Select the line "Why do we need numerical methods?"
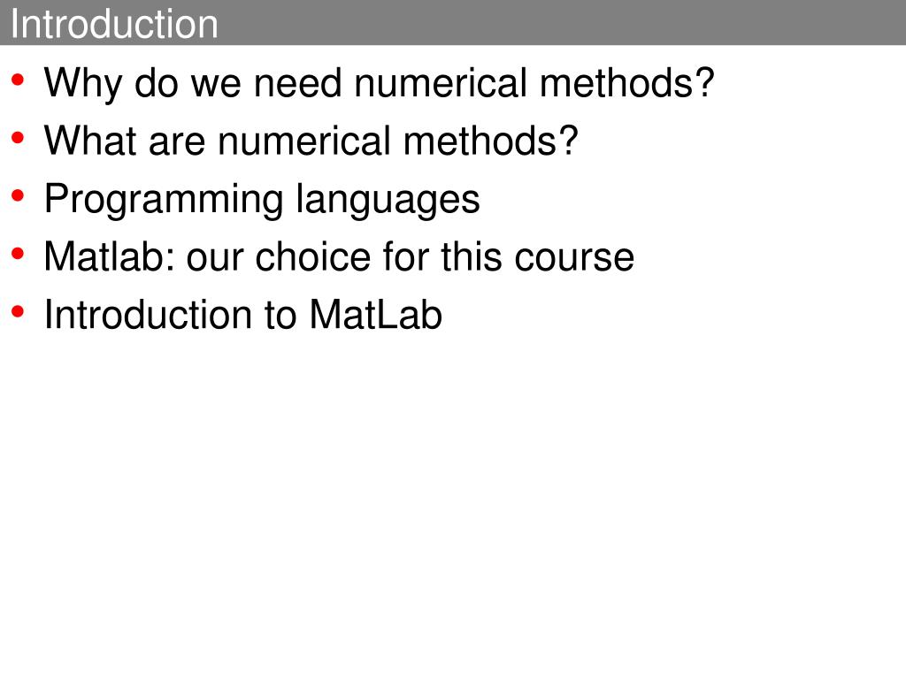The width and height of the screenshot is (906, 679). (x=380, y=84)
